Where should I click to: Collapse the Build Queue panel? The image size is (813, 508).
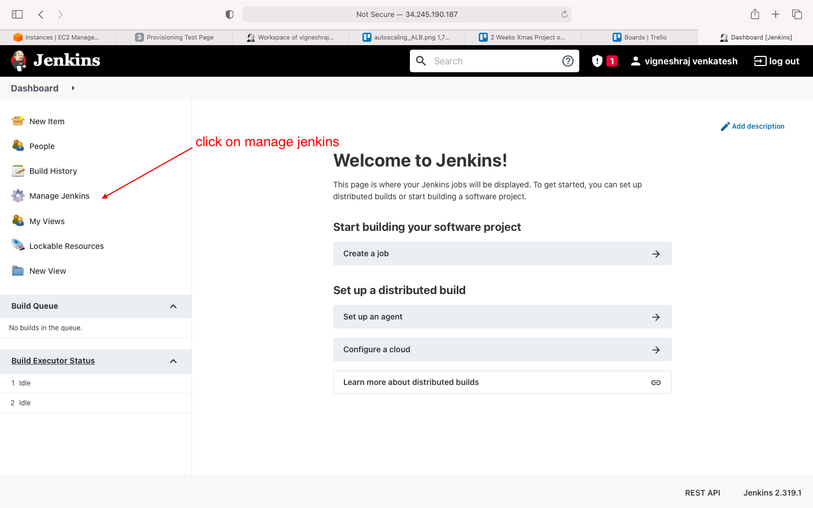coord(173,306)
